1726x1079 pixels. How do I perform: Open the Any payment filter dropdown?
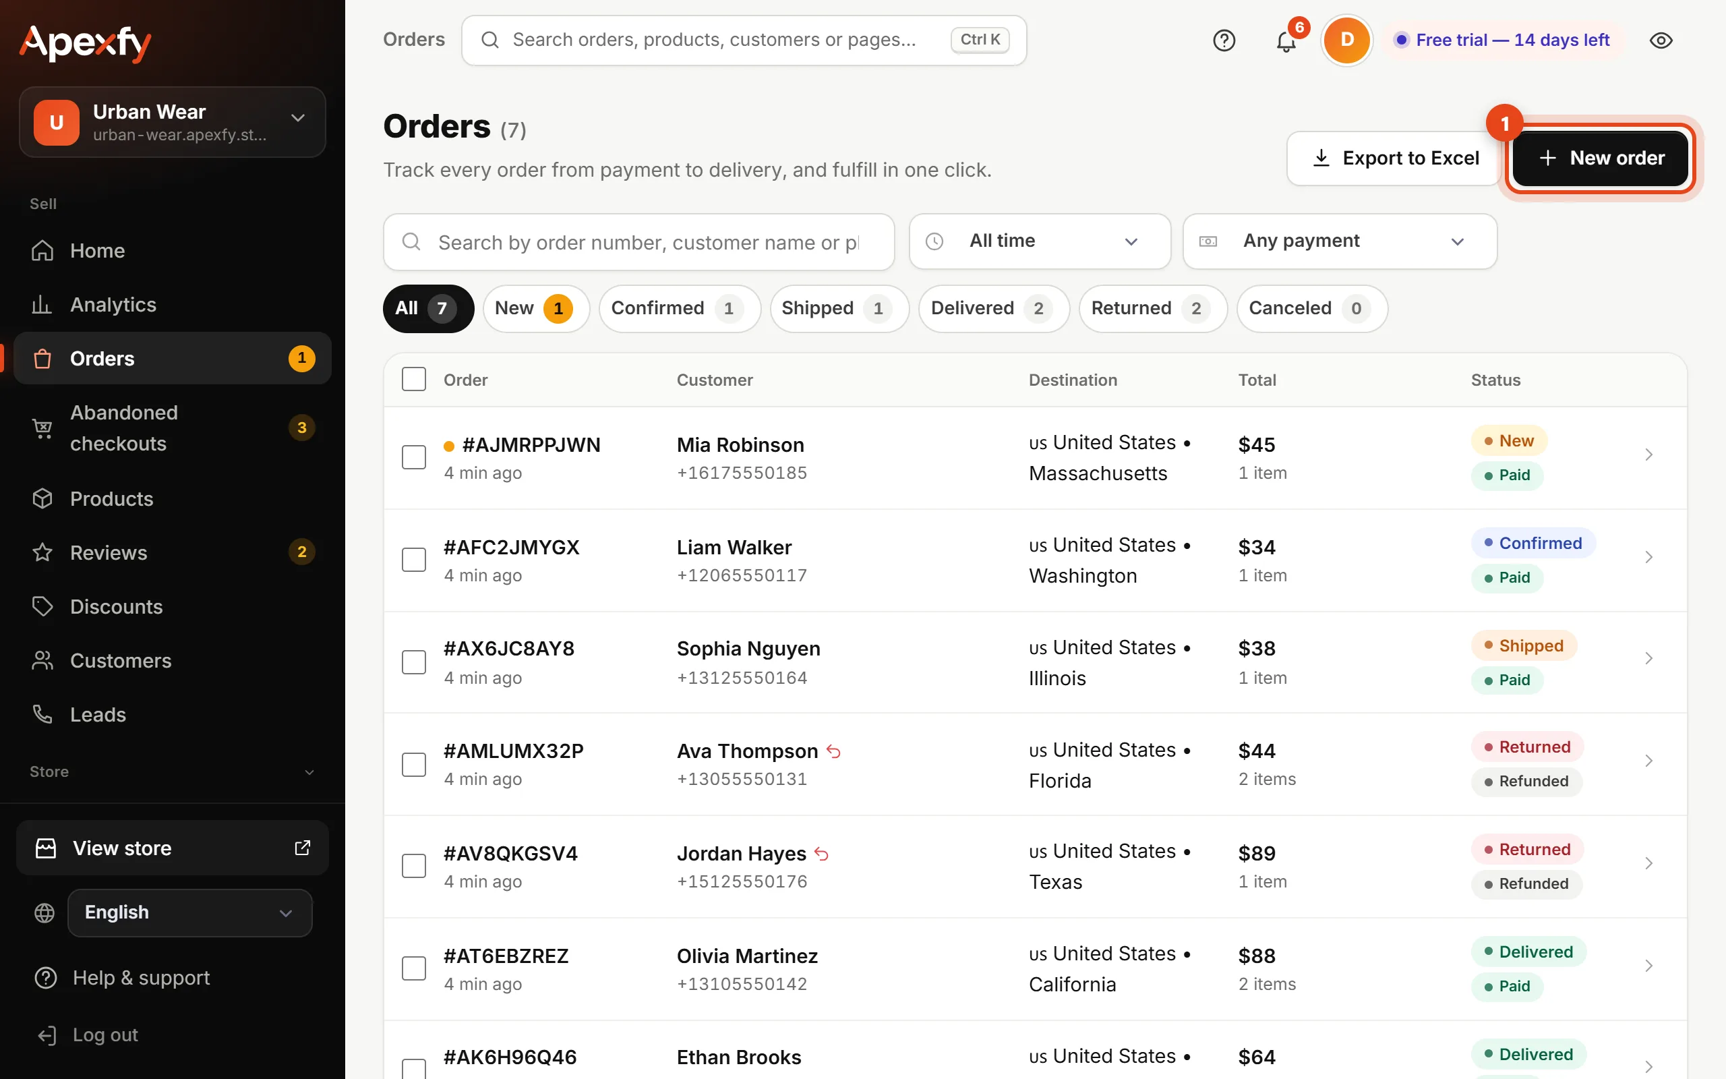(1340, 241)
